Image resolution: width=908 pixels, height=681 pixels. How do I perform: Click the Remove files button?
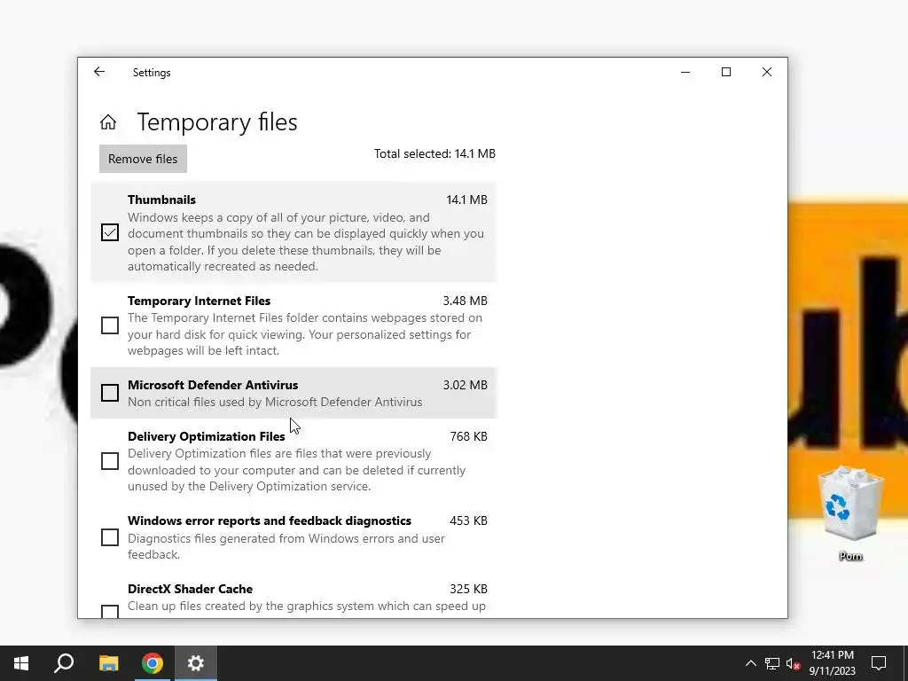point(143,159)
